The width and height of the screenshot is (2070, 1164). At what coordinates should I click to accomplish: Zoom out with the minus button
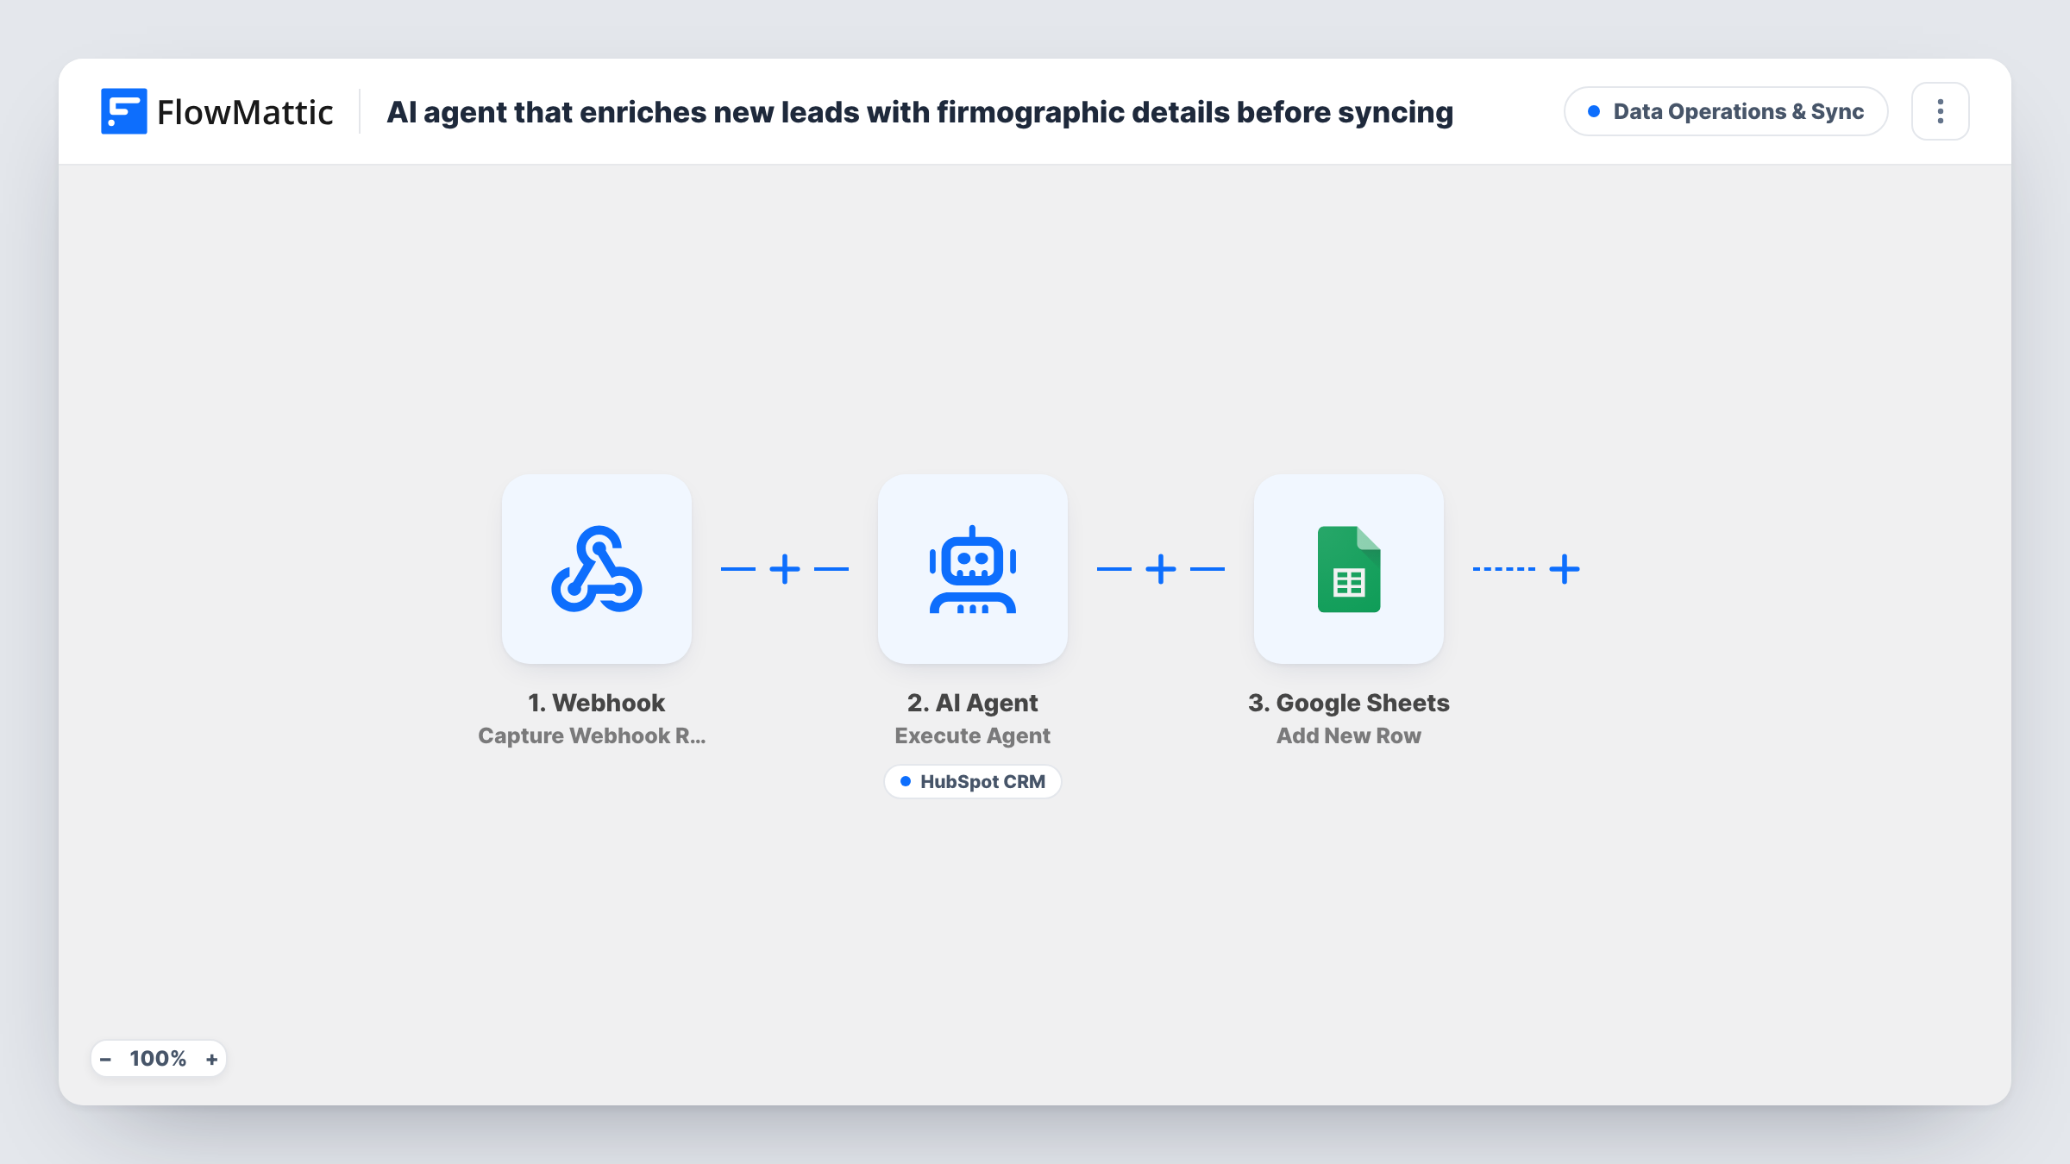point(105,1059)
